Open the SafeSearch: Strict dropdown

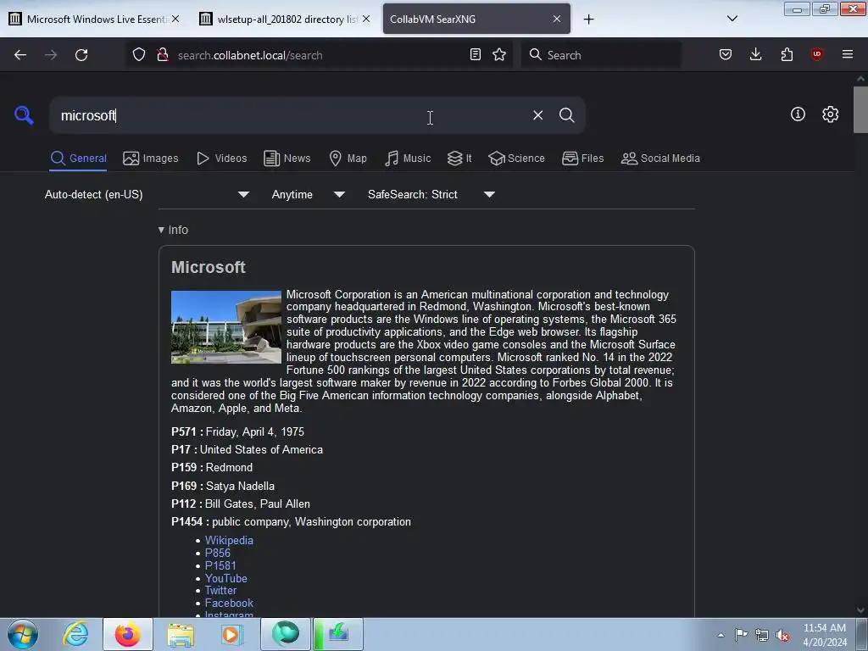coord(431,194)
